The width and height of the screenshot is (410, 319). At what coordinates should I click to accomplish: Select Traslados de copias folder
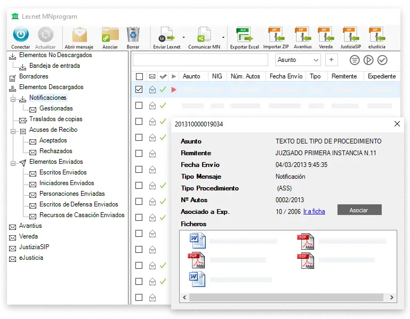coord(55,119)
